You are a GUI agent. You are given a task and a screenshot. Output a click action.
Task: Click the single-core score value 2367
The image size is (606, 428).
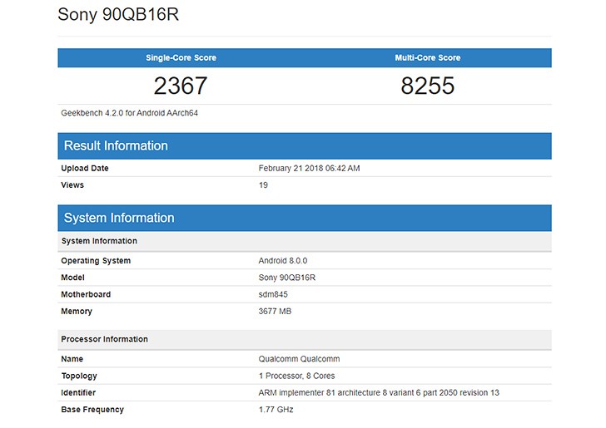point(180,86)
